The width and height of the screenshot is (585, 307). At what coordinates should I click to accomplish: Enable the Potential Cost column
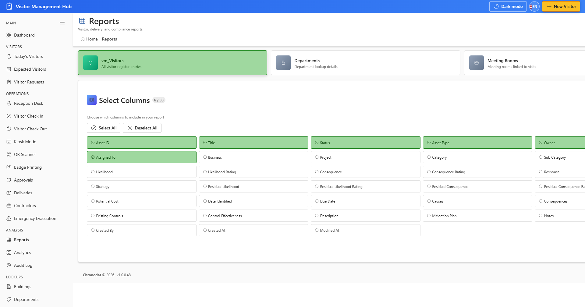point(142,201)
